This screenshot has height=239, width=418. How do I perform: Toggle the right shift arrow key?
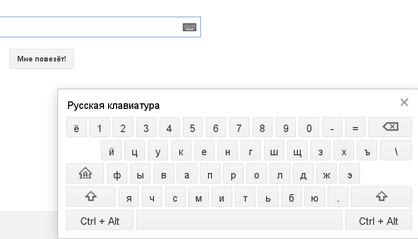pyautogui.click(x=382, y=197)
